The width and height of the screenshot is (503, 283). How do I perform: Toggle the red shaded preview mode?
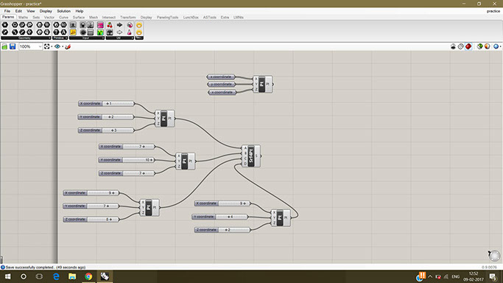[468, 46]
